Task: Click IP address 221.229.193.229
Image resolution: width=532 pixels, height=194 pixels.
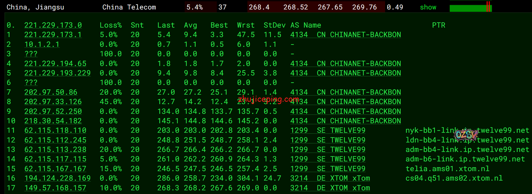Action: 57,73
